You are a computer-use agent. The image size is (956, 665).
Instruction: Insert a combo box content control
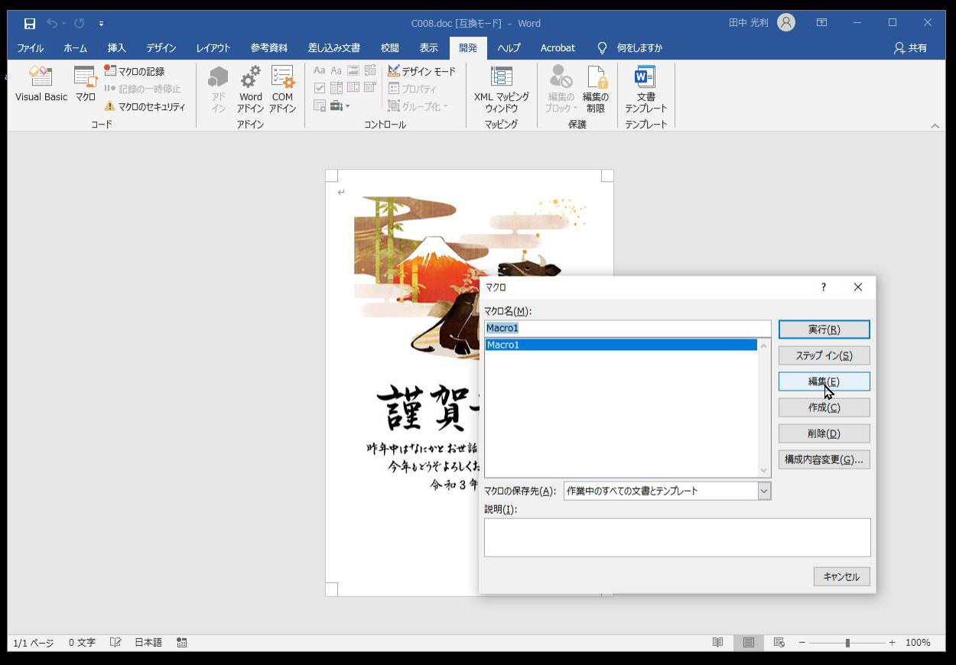coord(337,88)
